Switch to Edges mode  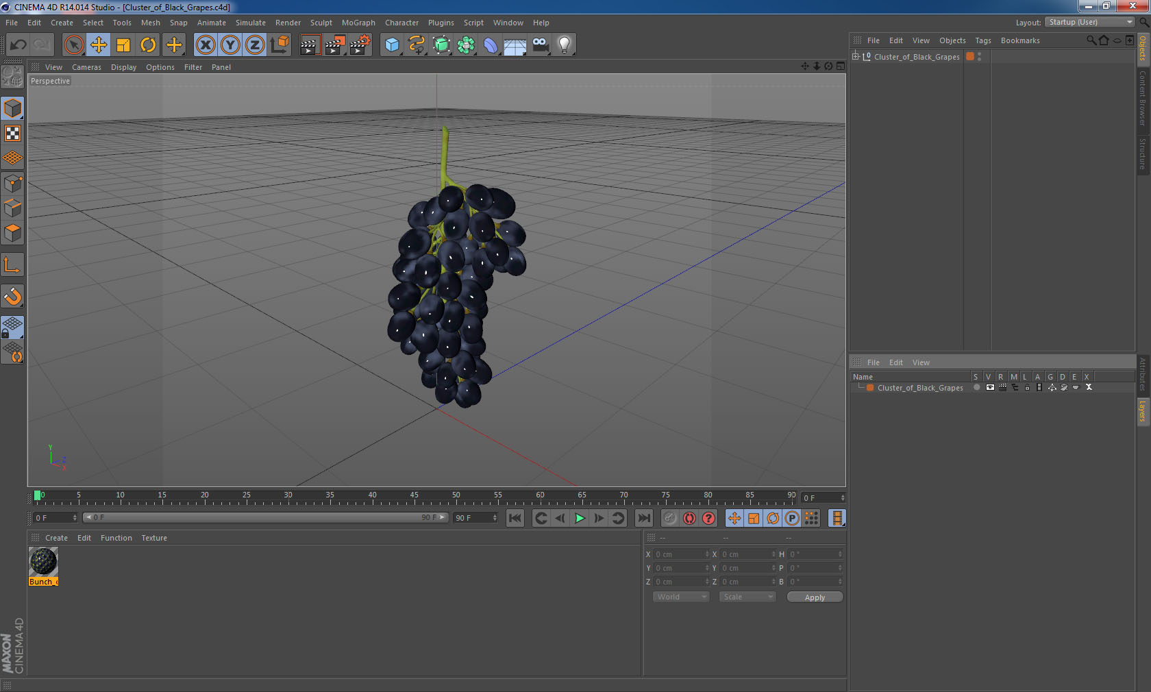[12, 208]
